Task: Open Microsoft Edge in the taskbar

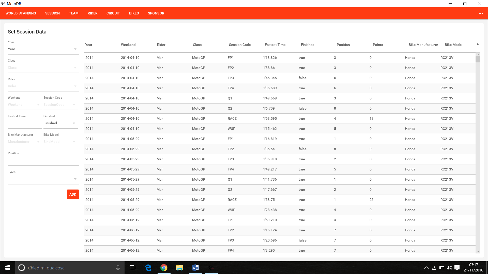Action: coord(148,268)
